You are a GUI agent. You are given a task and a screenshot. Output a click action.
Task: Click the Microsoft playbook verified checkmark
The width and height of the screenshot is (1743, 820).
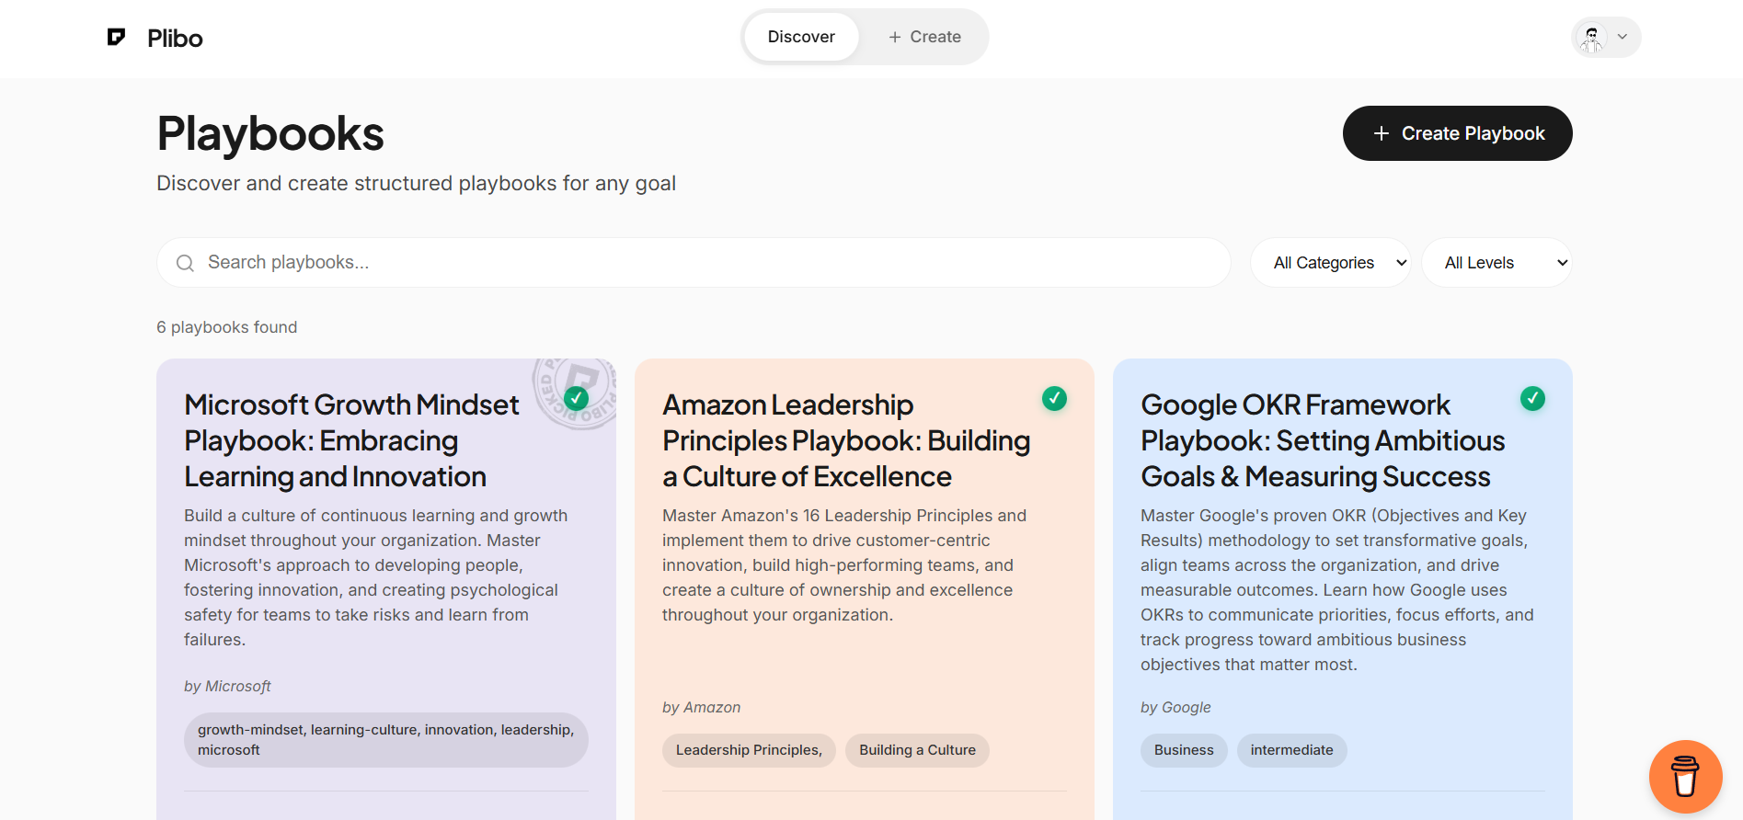[x=577, y=398]
